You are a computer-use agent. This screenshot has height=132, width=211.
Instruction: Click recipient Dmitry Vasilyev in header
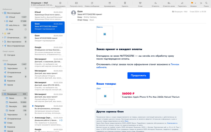pos(90,17)
